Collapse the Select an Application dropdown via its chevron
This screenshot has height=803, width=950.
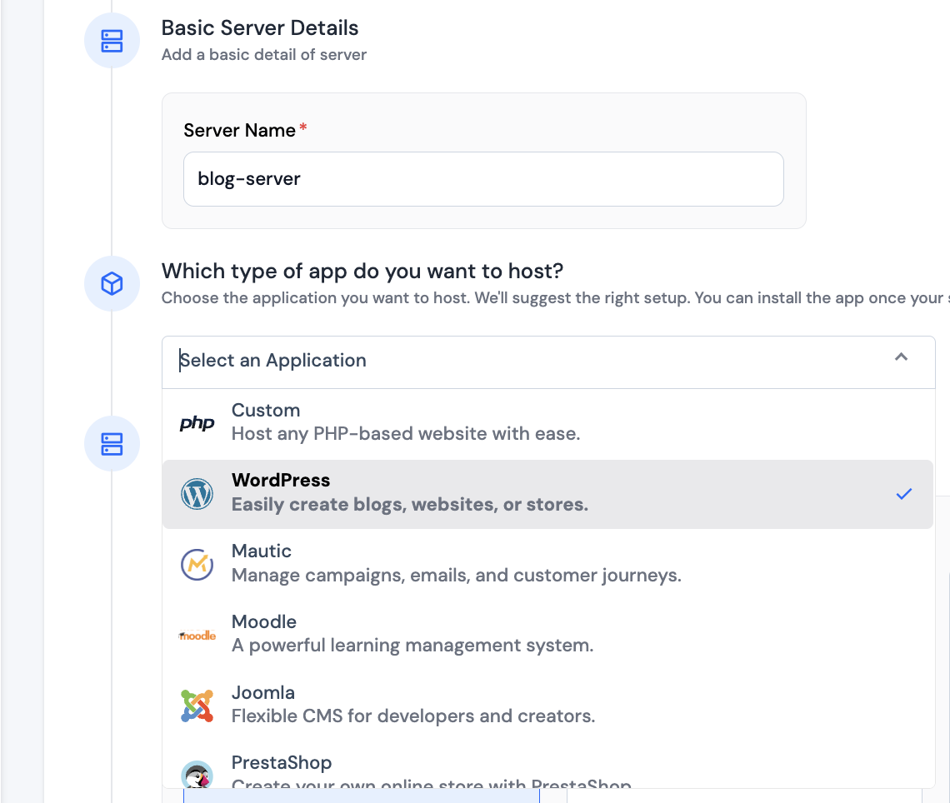coord(901,357)
